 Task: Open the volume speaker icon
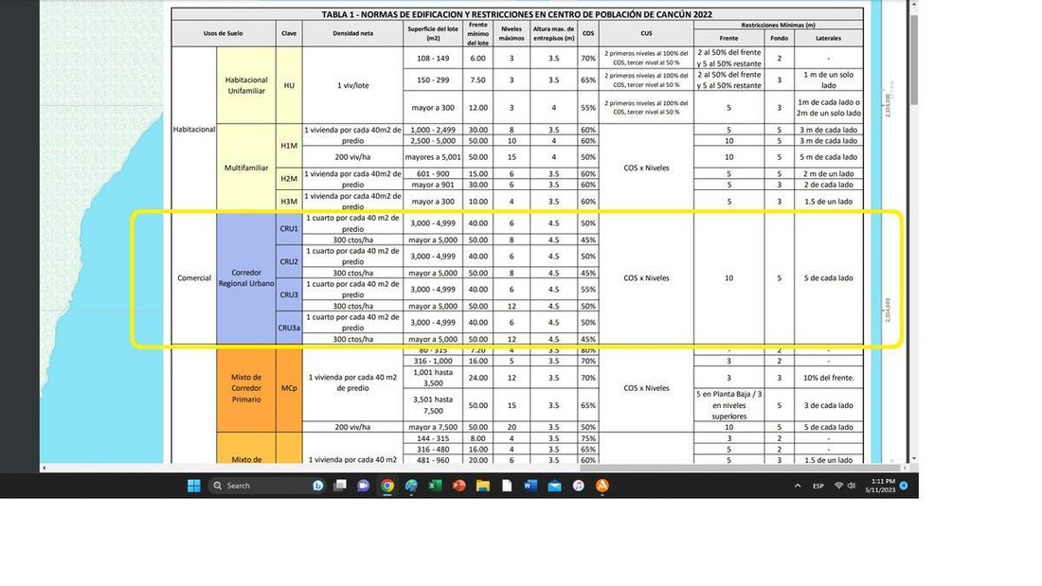[x=852, y=486]
